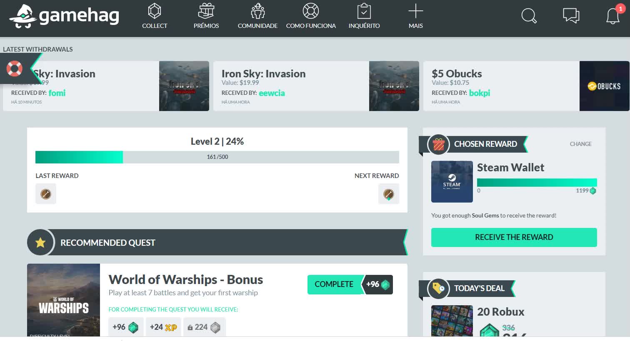Click the Last Reward item icon
630x341 pixels.
coord(46,194)
